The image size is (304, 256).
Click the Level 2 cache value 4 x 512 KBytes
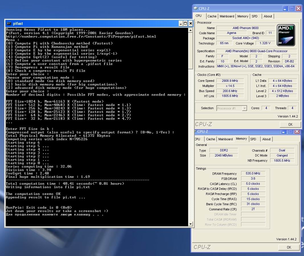pos(282,91)
